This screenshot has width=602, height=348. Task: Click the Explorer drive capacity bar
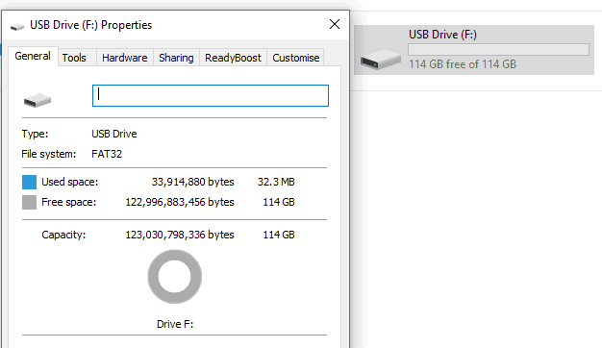click(498, 49)
